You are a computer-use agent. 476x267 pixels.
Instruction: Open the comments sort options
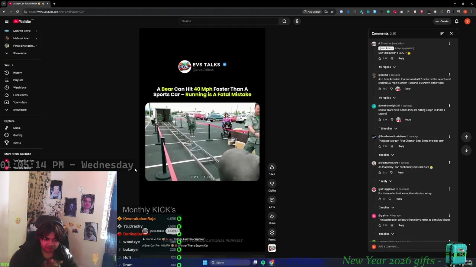(x=442, y=33)
